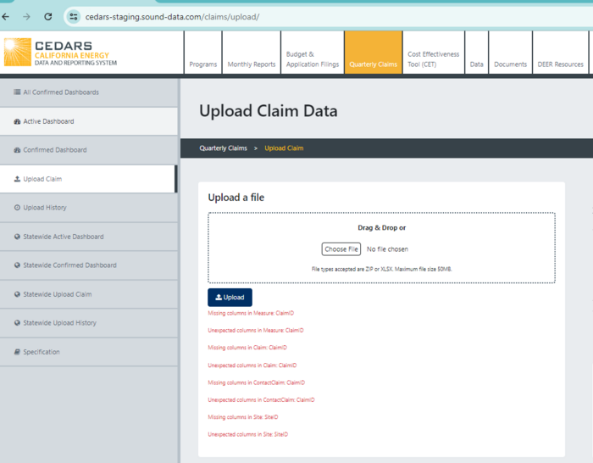
Task: Open Active Dashboard sidebar item
Action: click(48, 121)
